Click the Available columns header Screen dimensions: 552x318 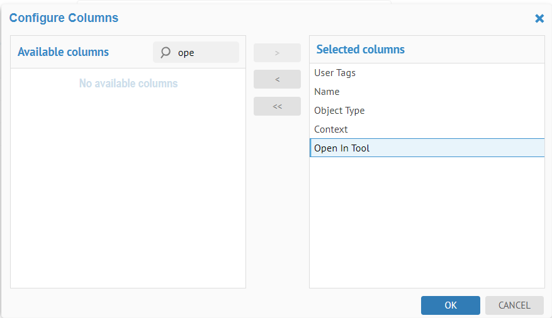click(63, 52)
